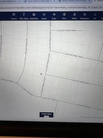The image size is (103, 138).
Task: Close the Current Matters tab
Action: pos(19,1)
